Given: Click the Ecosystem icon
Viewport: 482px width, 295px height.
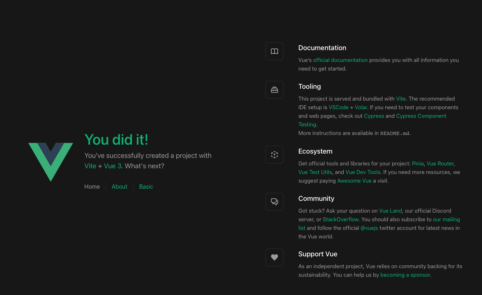Looking at the screenshot, I should pos(274,154).
